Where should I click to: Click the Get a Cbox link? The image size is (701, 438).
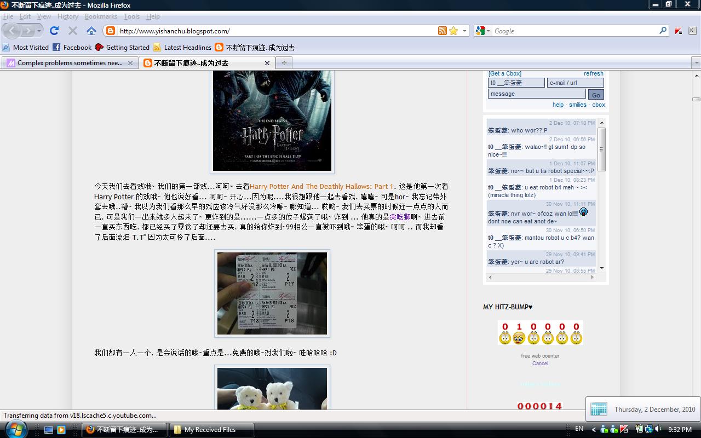(x=505, y=73)
